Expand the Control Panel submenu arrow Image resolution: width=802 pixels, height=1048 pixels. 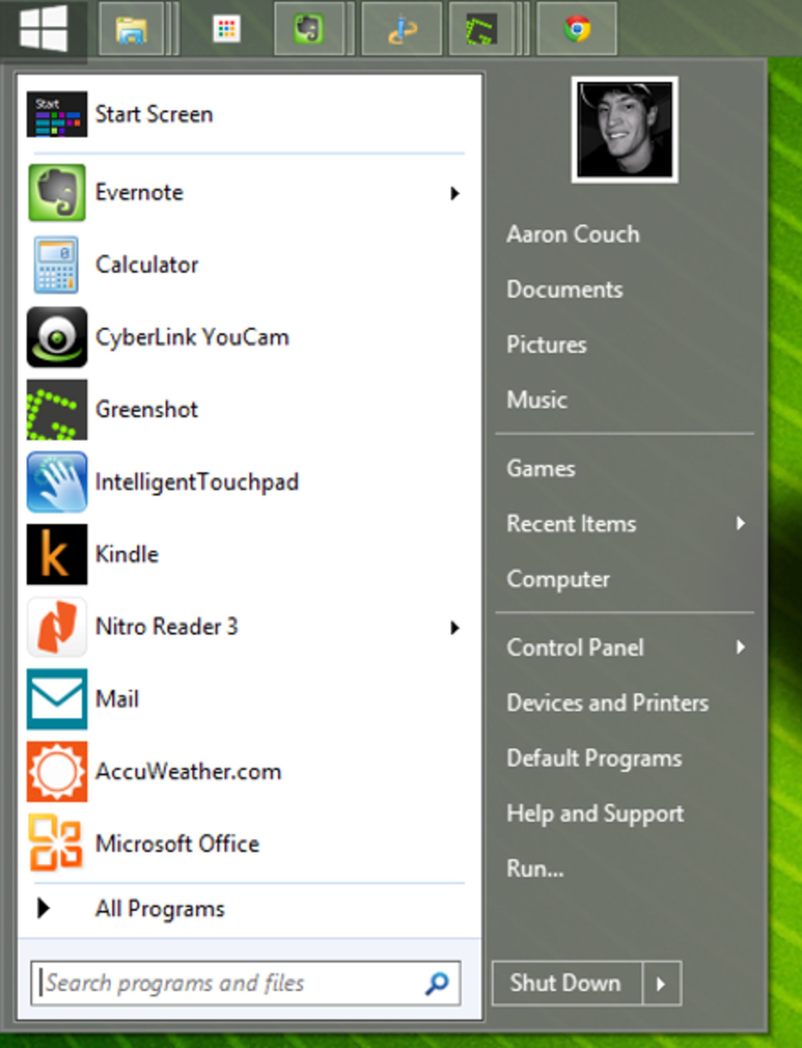[x=741, y=647]
